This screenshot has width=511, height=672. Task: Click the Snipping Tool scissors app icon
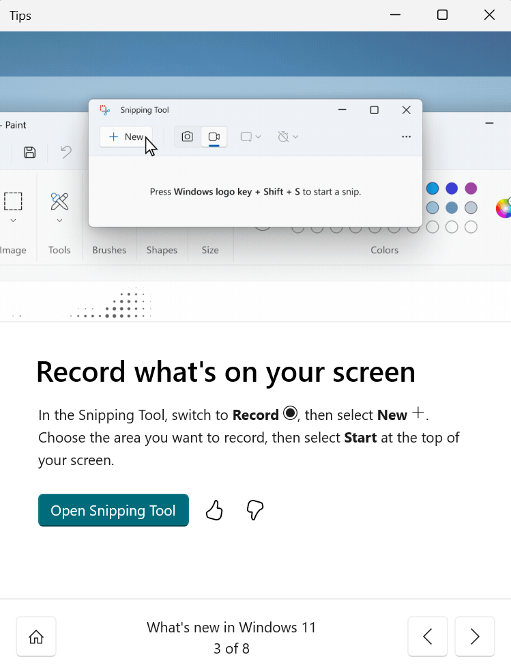[105, 110]
